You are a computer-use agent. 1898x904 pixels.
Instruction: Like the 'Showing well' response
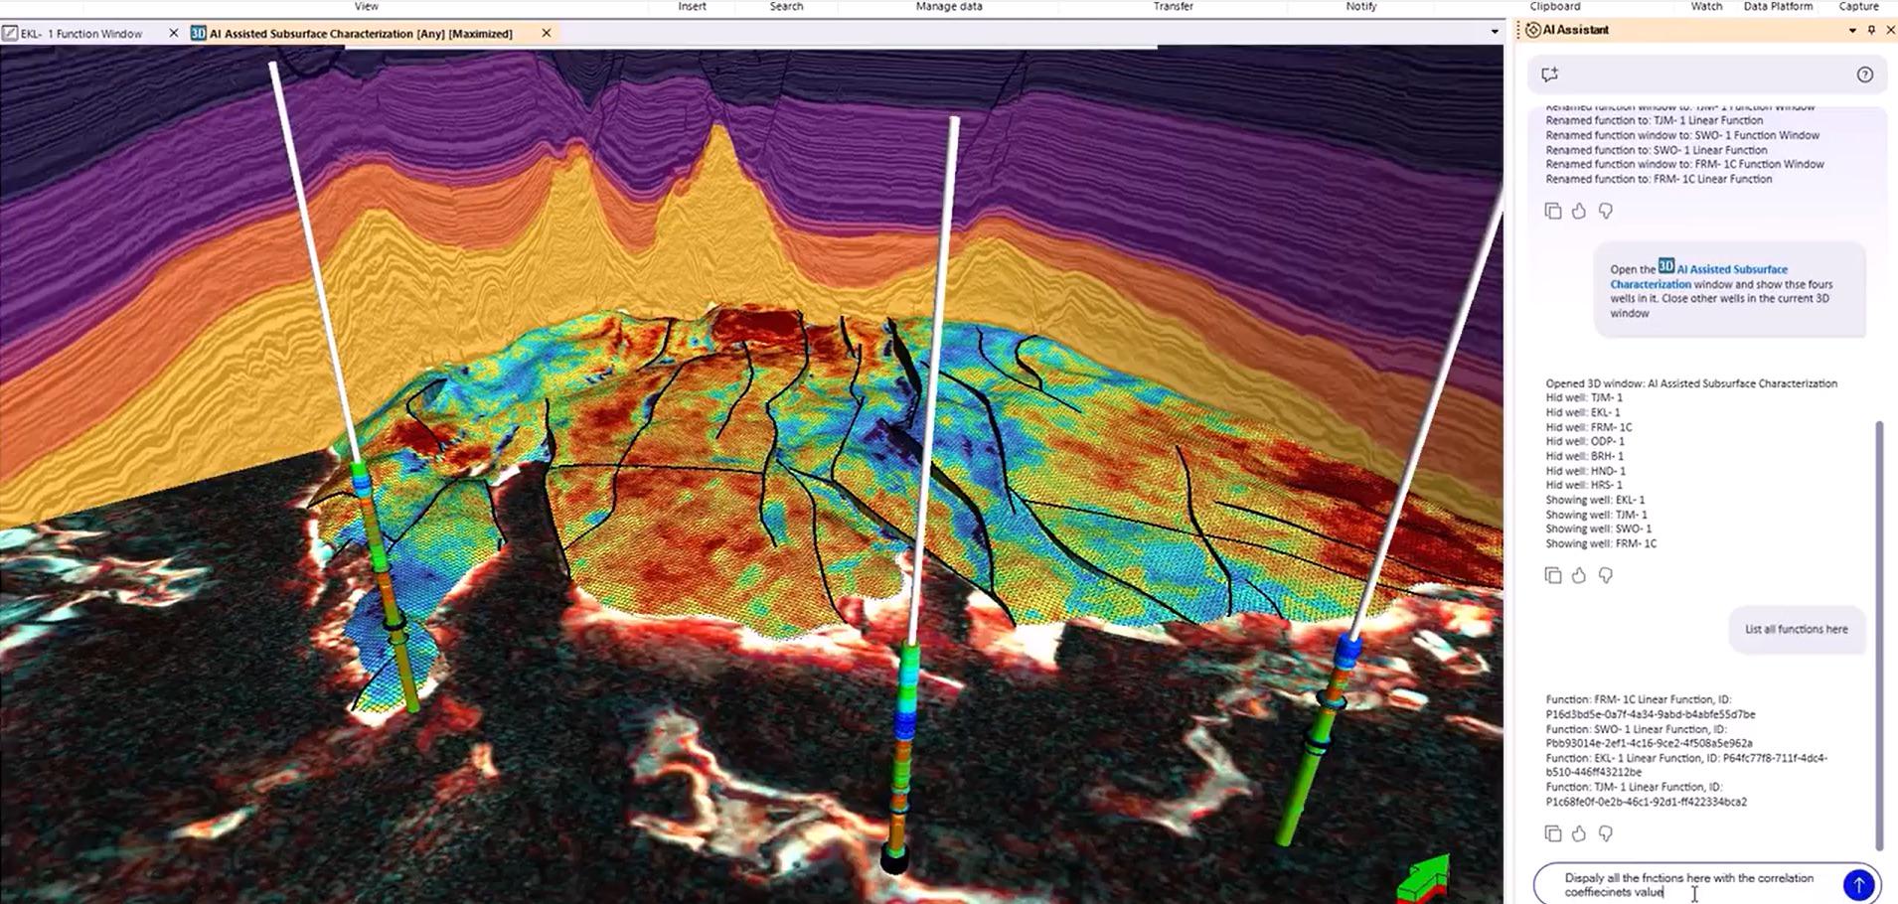[1579, 575]
